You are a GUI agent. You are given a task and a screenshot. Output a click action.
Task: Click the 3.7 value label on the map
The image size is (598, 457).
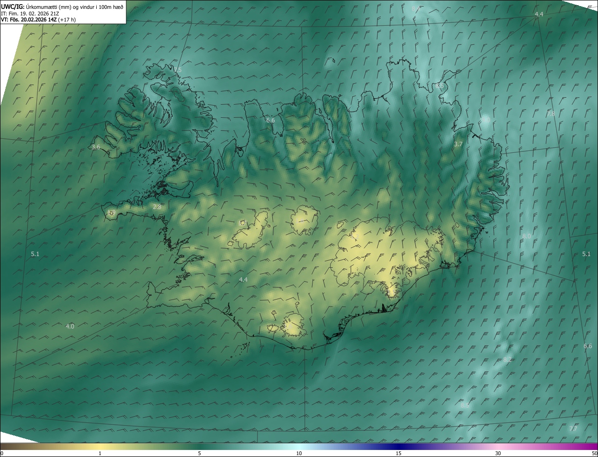[458, 144]
